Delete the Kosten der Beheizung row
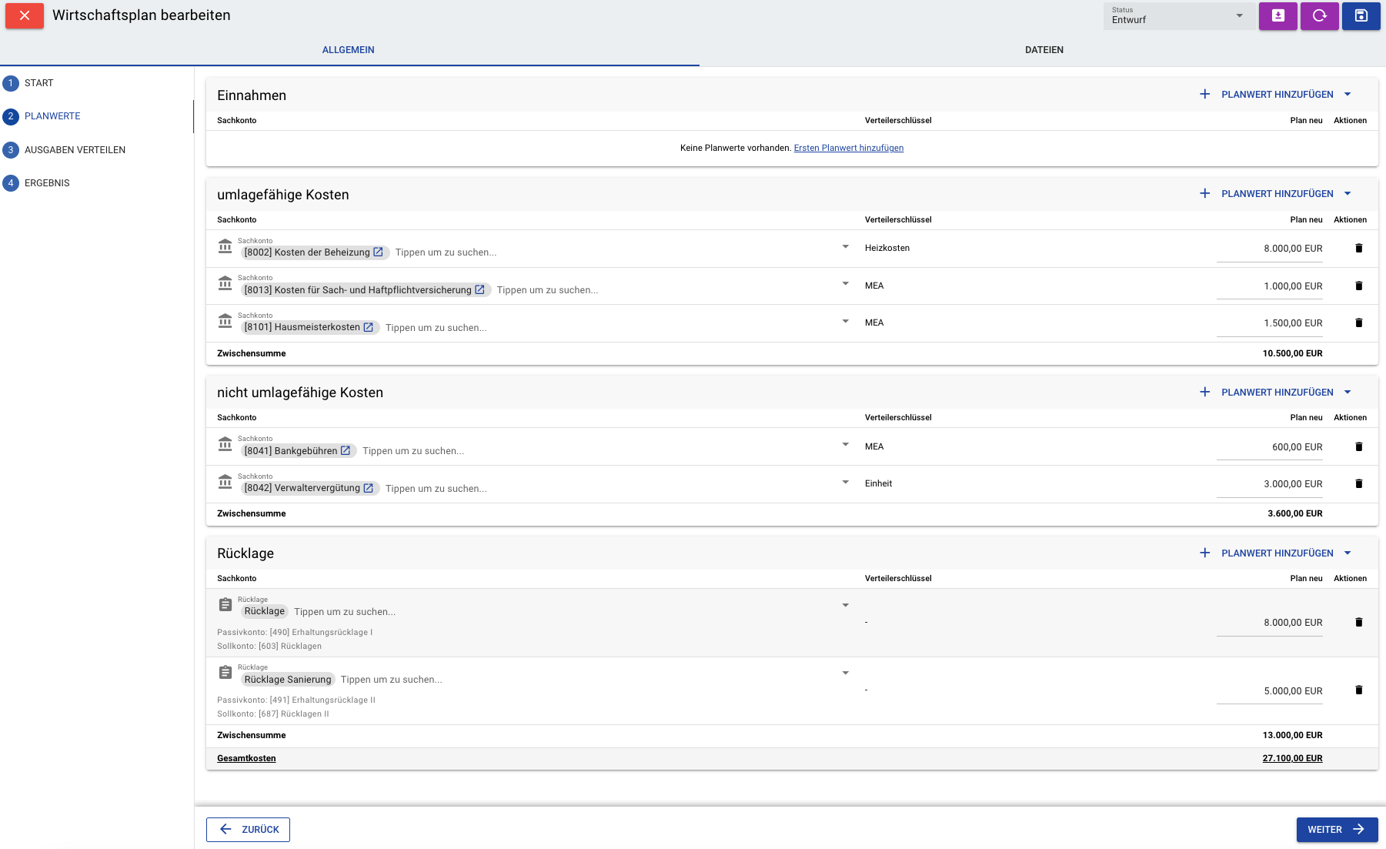The image size is (1386, 849). click(x=1358, y=249)
